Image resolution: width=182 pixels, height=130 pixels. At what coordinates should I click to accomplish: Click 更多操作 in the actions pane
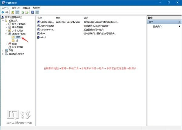click(157, 26)
